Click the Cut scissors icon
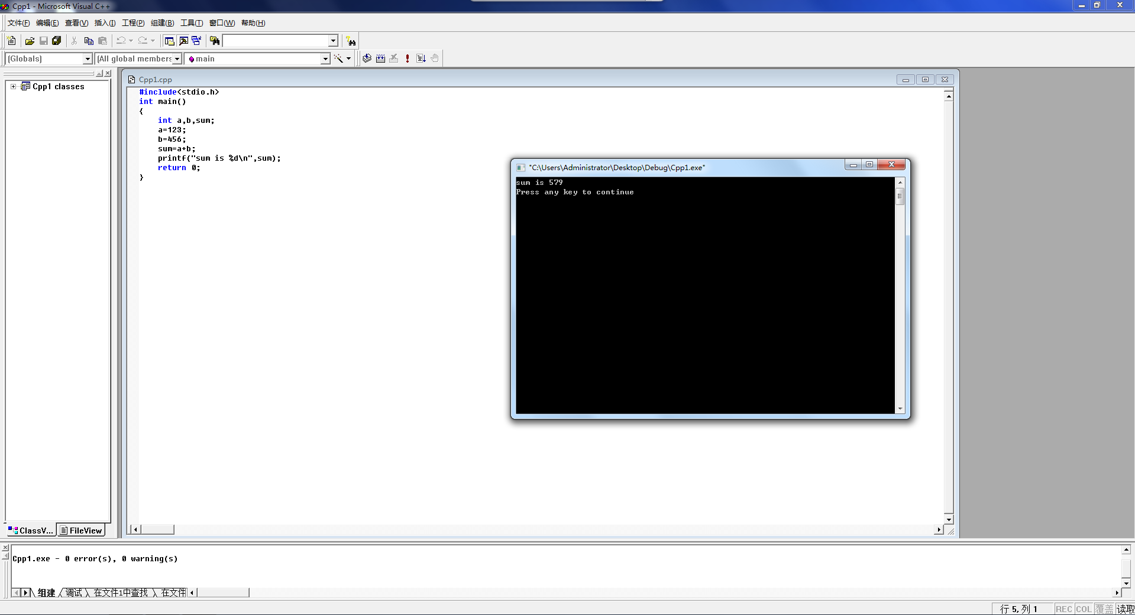The height and width of the screenshot is (615, 1135). tap(75, 41)
